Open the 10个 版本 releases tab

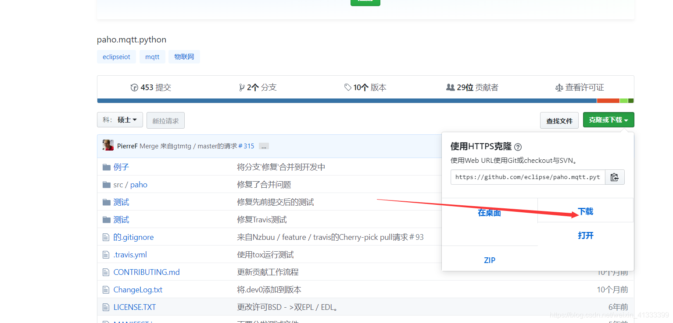[365, 88]
